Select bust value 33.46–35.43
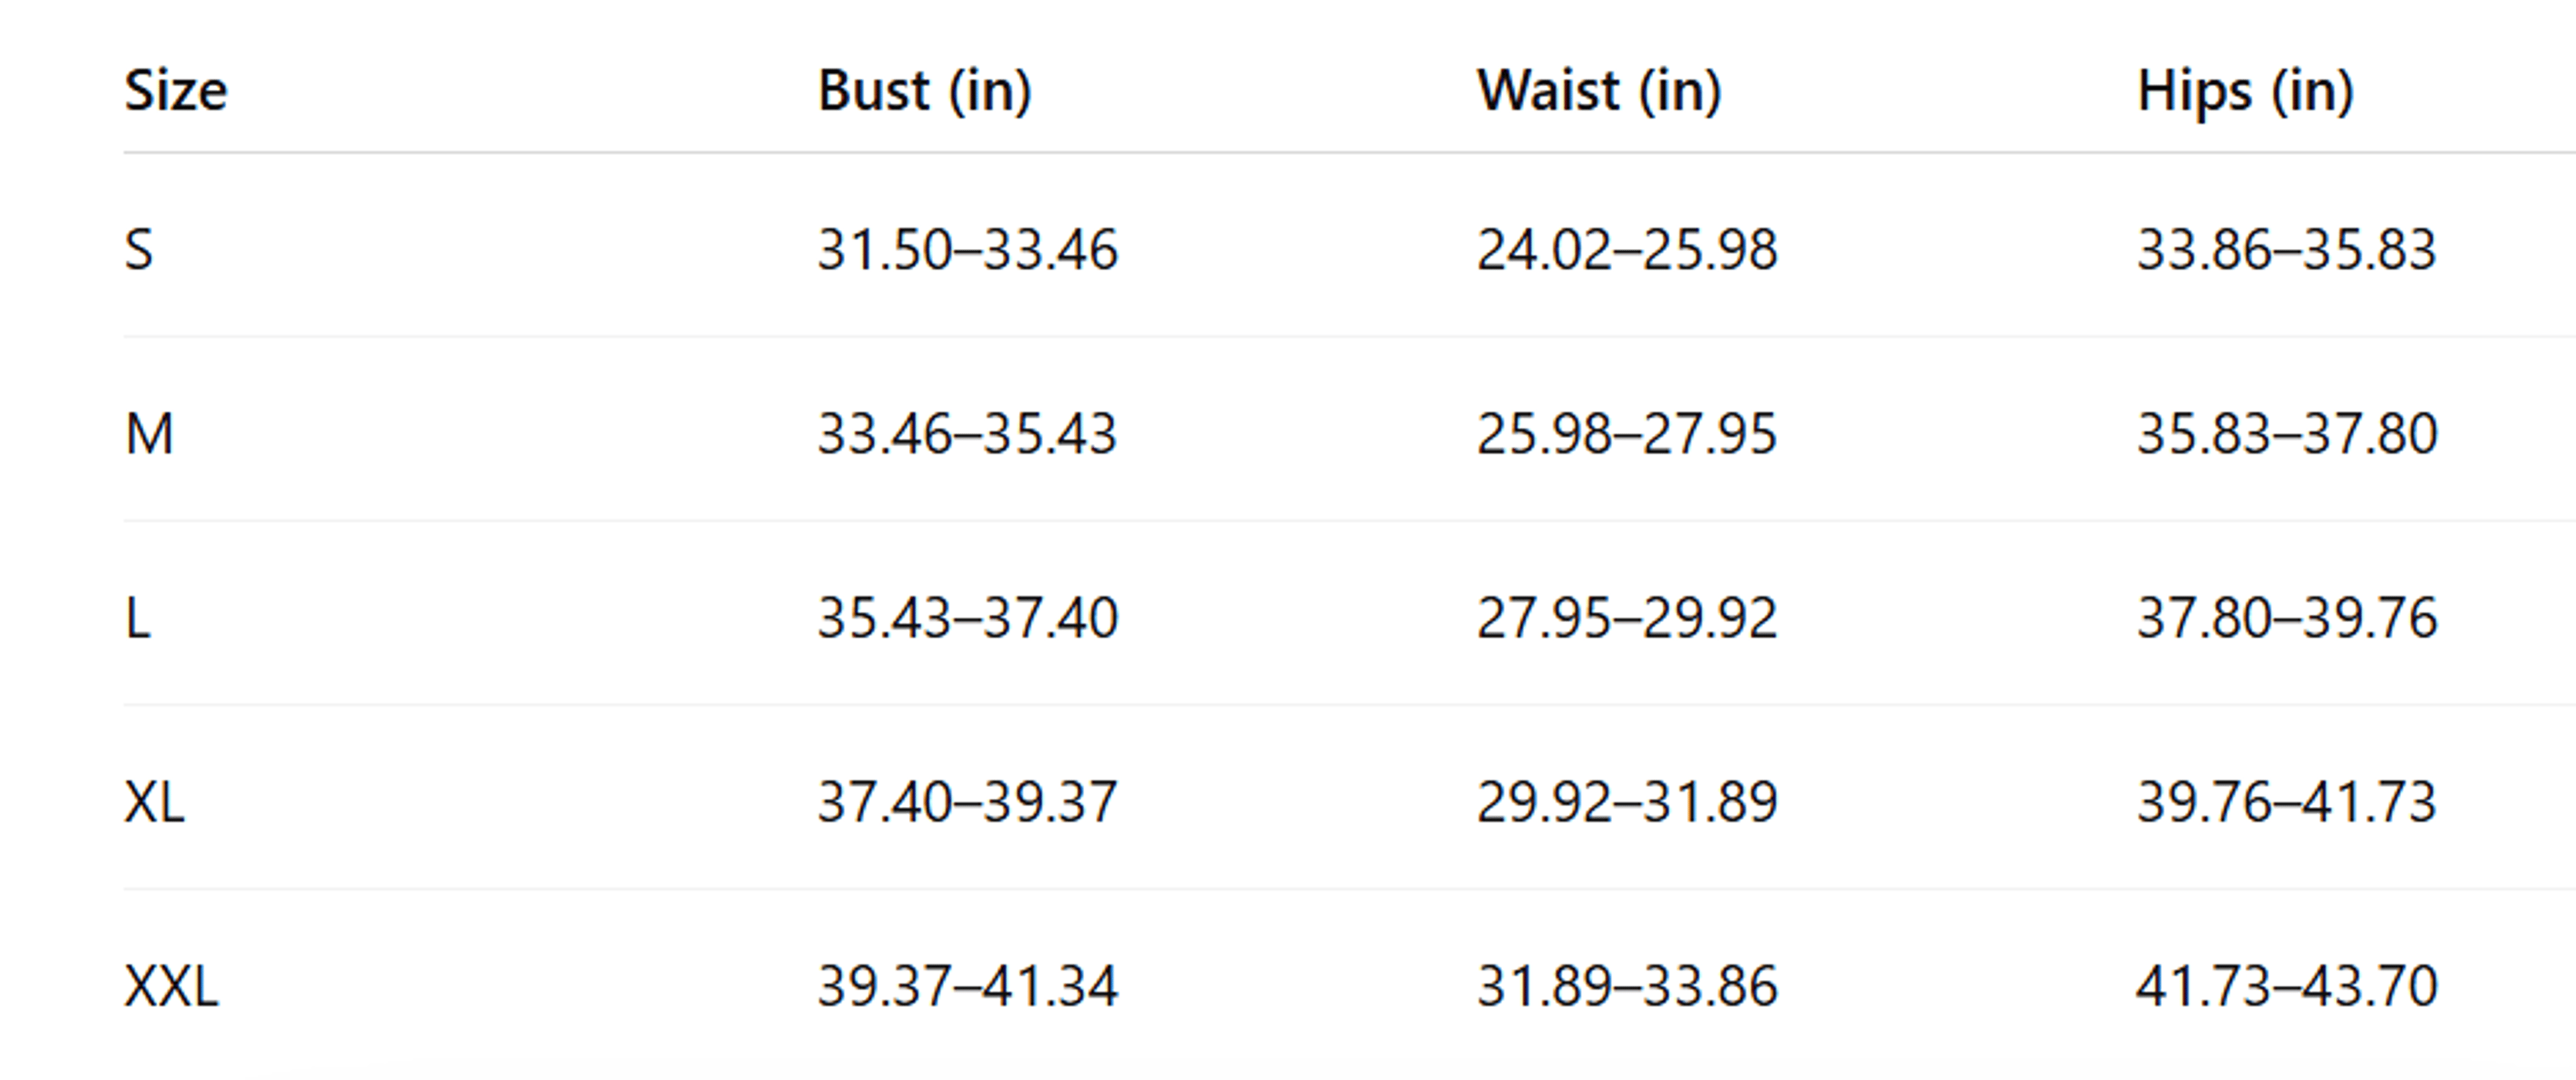The image size is (2576, 1080). point(967,434)
